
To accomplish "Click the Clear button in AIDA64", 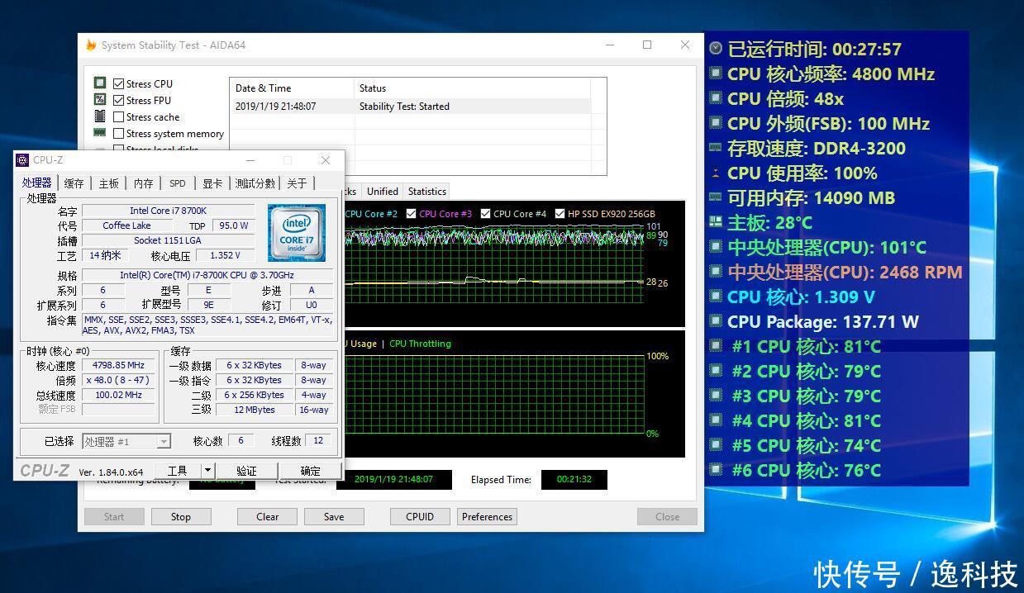I will click(x=267, y=517).
